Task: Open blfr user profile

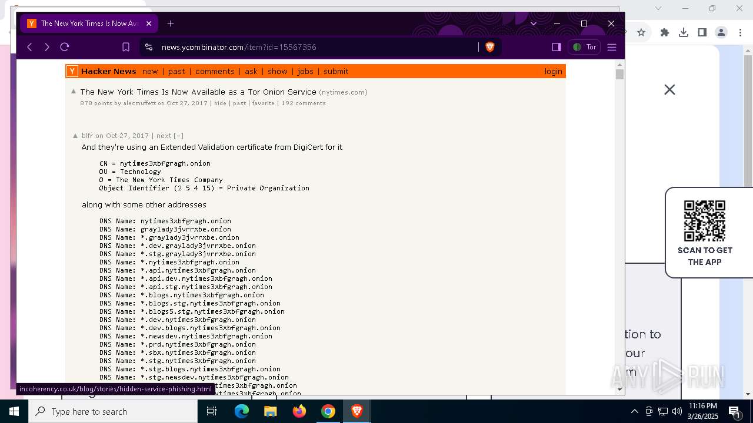Action: coord(87,136)
